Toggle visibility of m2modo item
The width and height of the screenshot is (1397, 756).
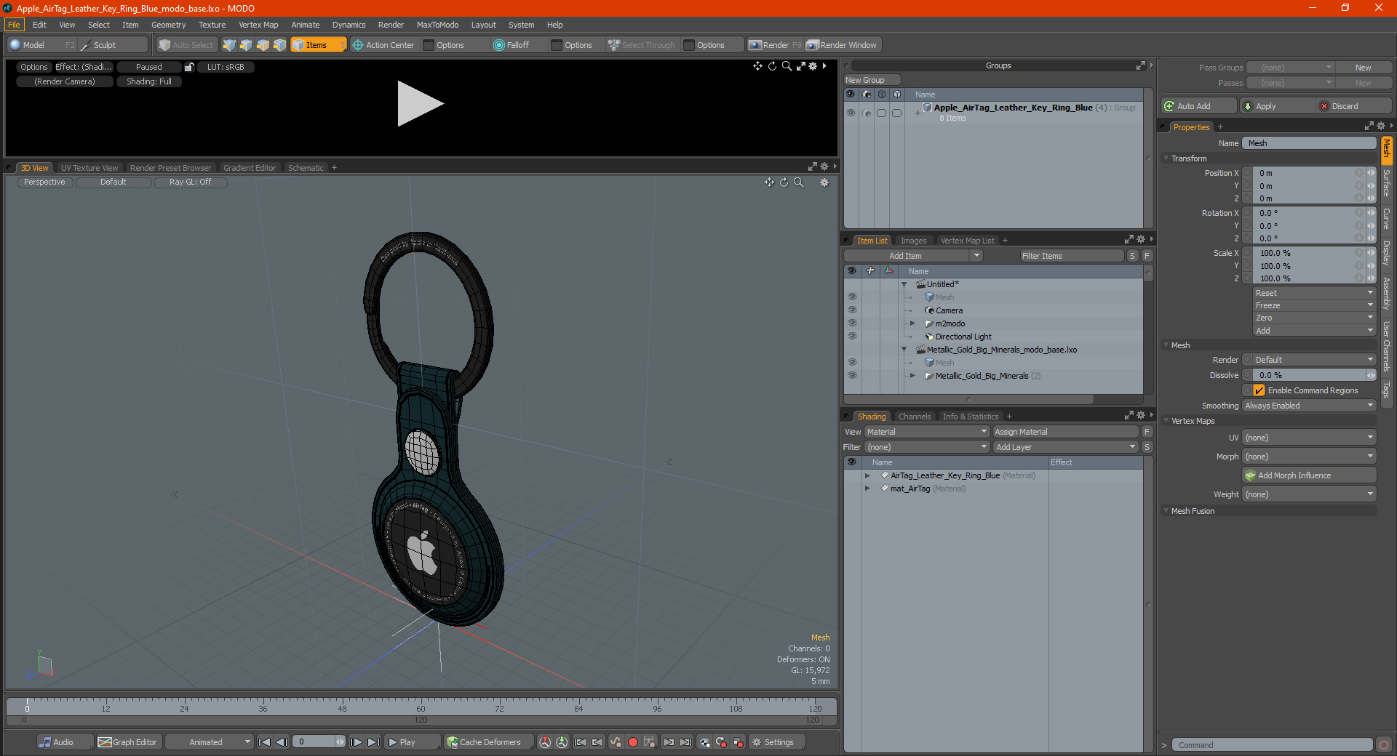pos(851,323)
